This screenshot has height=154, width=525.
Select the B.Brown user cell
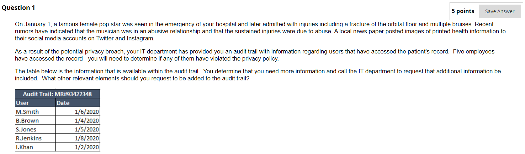coord(35,120)
